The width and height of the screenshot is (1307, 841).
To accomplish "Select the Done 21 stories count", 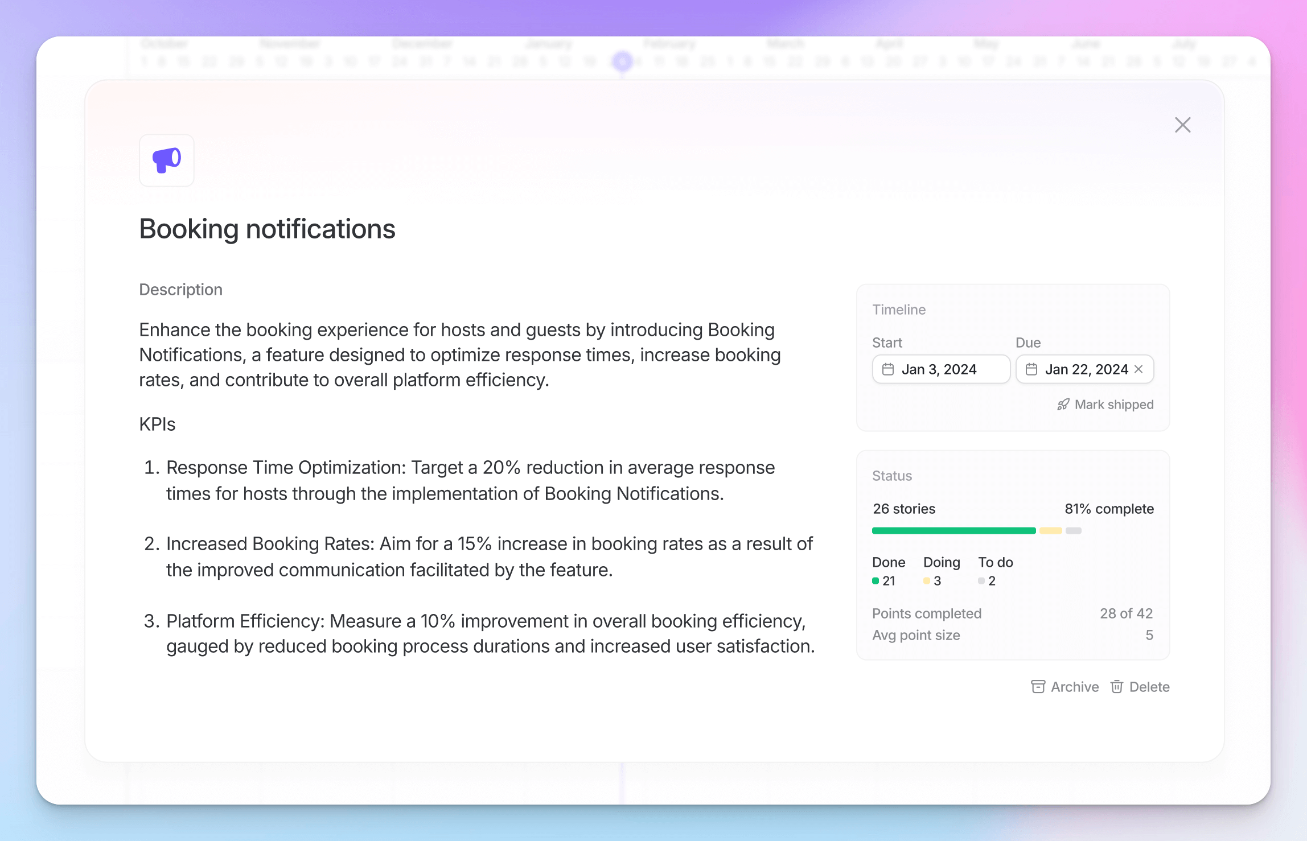I will (x=888, y=581).
